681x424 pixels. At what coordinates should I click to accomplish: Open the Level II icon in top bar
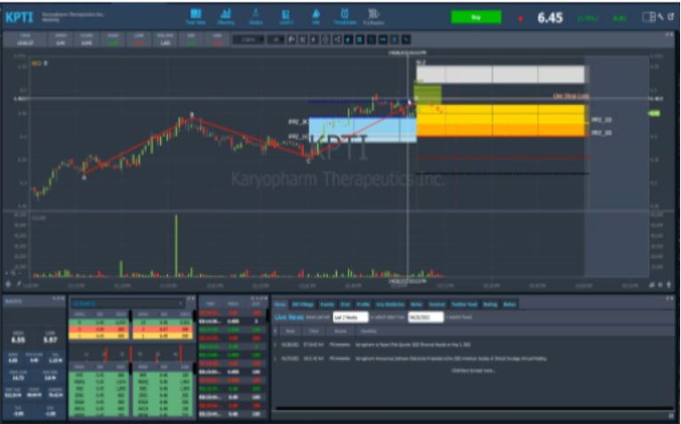[x=285, y=17]
